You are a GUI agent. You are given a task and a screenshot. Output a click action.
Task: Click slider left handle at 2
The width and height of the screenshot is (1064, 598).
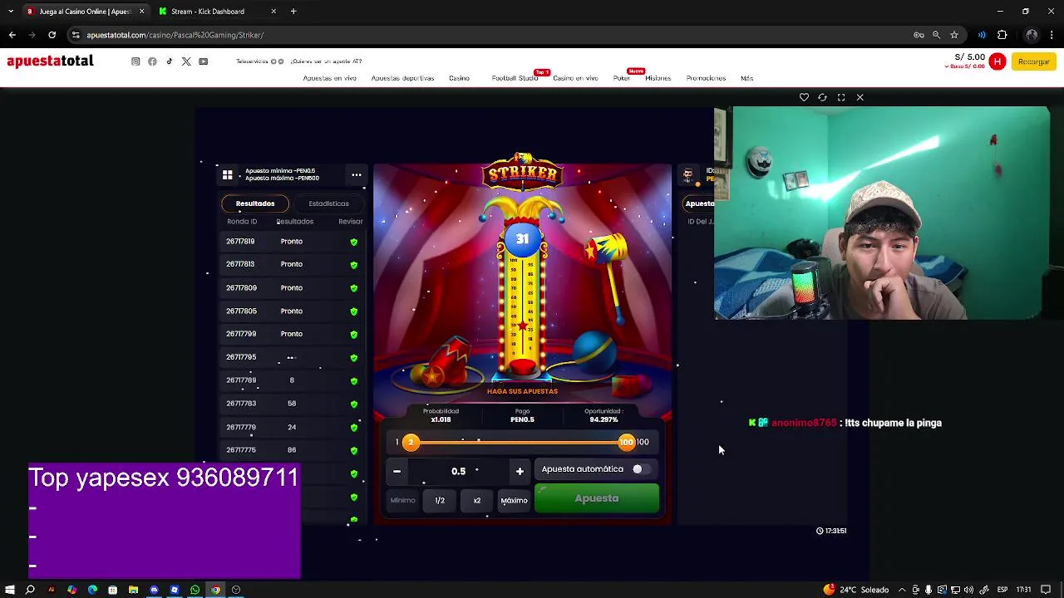[410, 443]
